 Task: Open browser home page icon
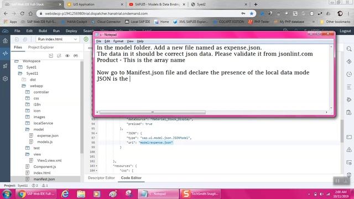tap(30, 13)
